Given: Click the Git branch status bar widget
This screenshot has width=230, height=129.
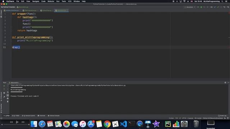Looking at the screenshot, I should pyautogui.click(x=198, y=118).
